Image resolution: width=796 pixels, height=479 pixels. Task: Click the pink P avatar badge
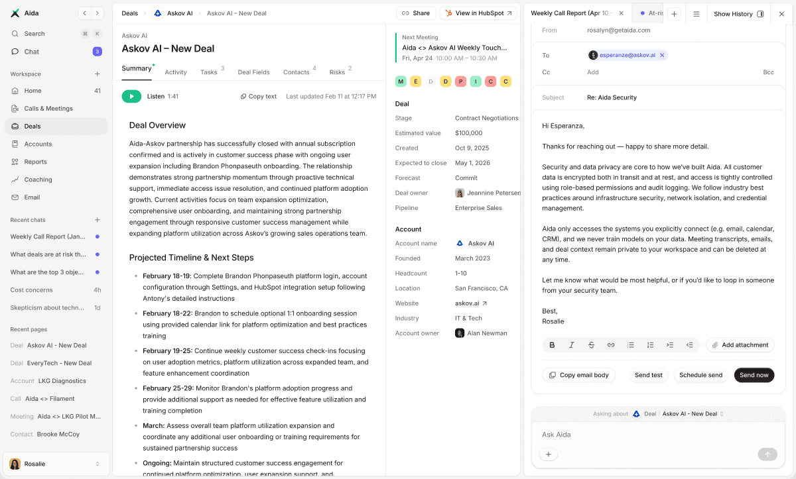pos(460,81)
